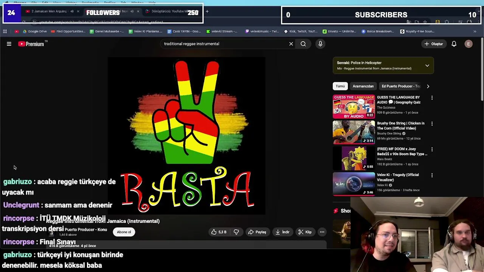This screenshot has height=272, width=484.
Task: Open the Royalty-Free Sound bookmark
Action: pyautogui.click(x=417, y=31)
